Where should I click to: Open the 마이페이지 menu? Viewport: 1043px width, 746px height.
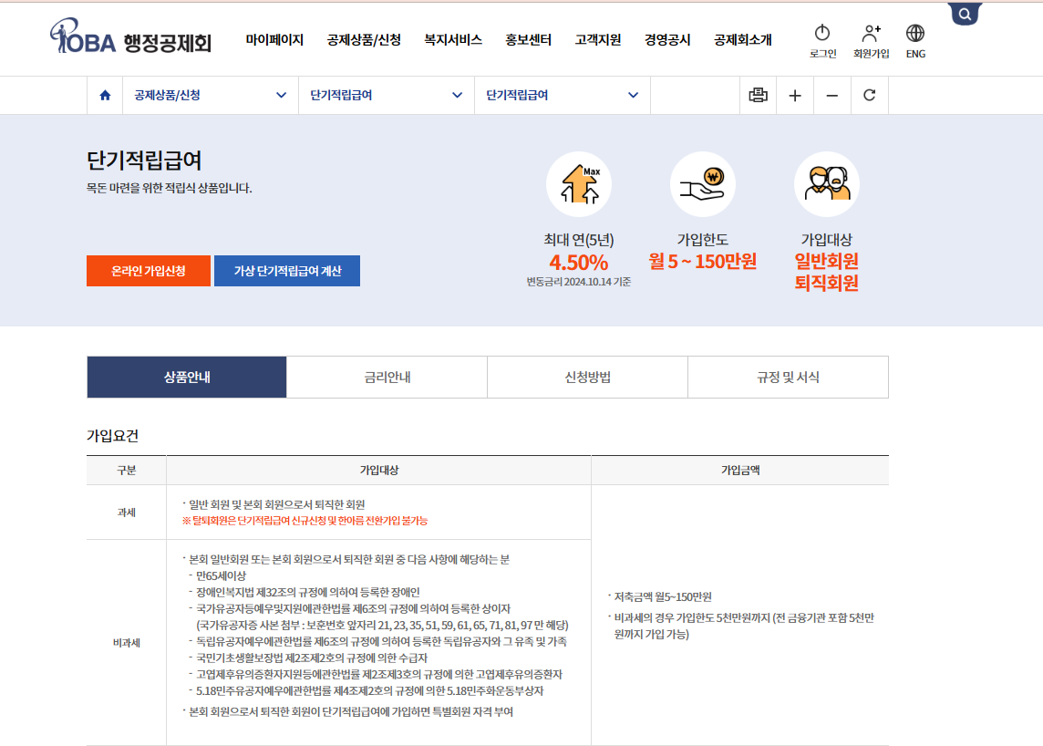pos(274,40)
